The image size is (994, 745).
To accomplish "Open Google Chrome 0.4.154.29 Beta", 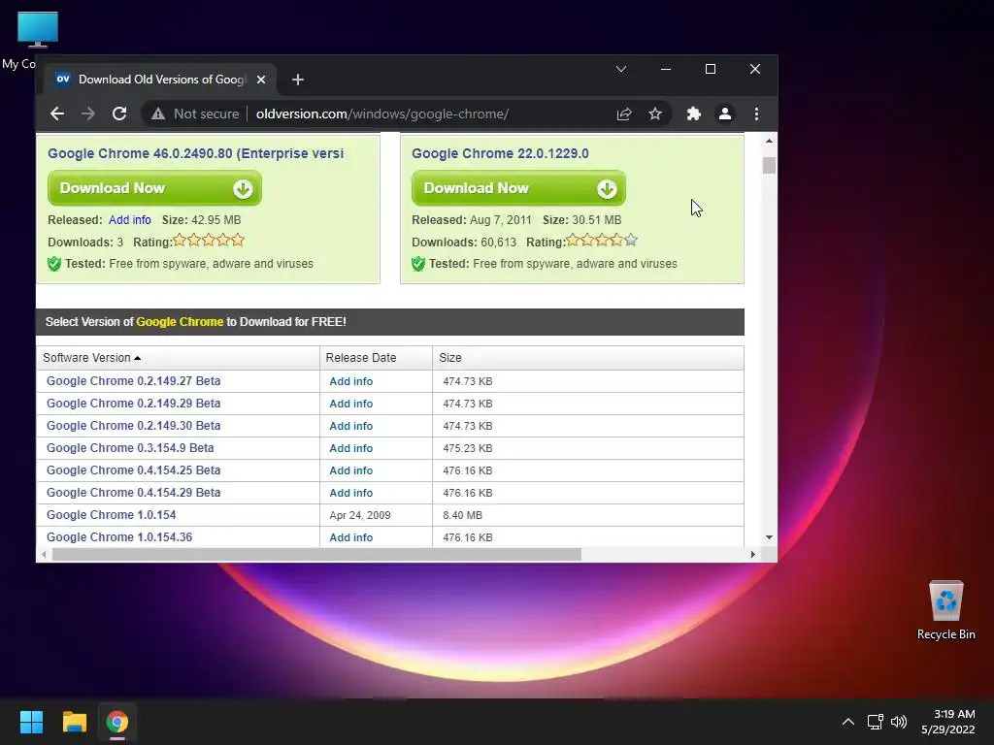I will coord(133,493).
